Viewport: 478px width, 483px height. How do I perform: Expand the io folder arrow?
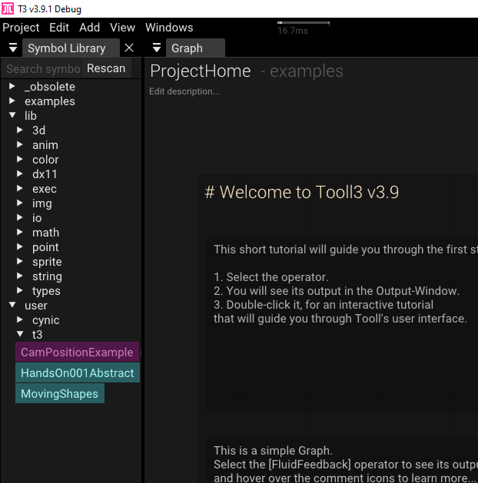(x=20, y=217)
